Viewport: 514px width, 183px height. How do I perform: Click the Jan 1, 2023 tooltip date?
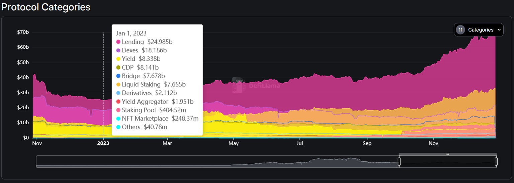pos(131,33)
